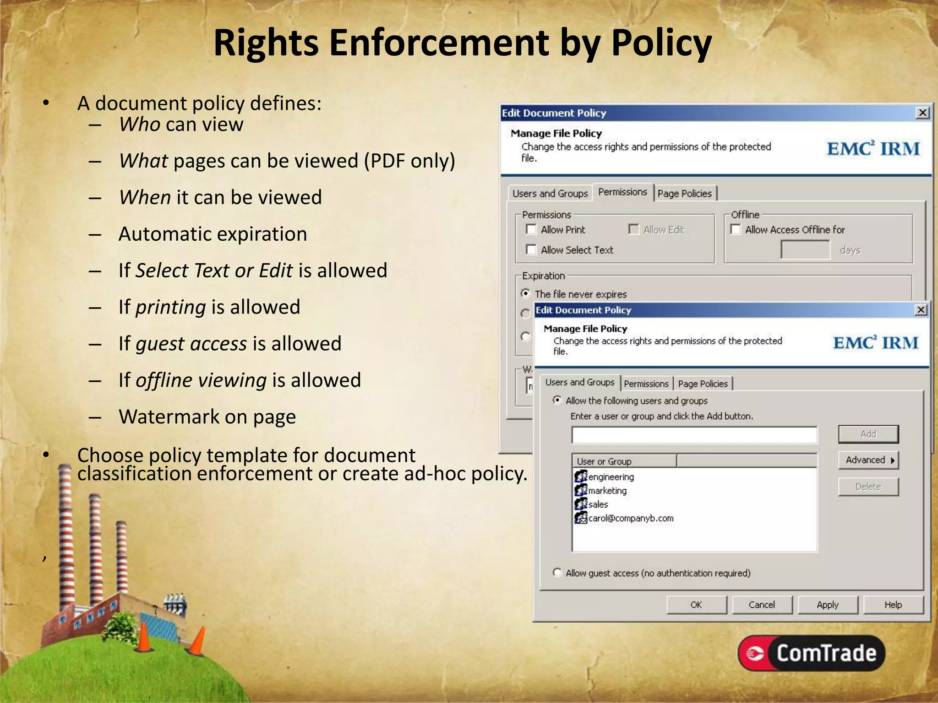The width and height of the screenshot is (938, 703).
Task: Click the sales group icon
Action: tap(581, 504)
